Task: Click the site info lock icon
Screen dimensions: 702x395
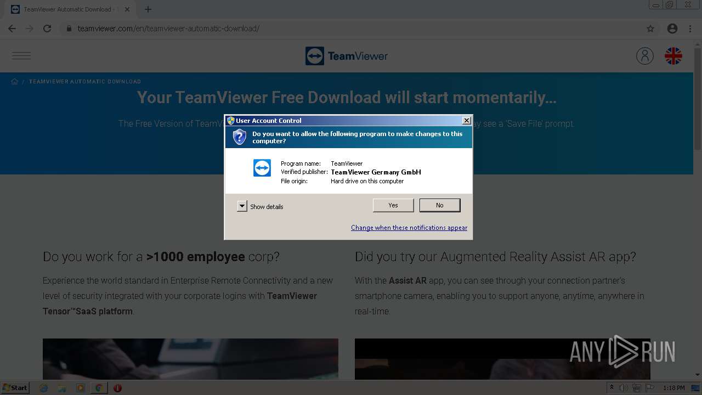Action: [x=69, y=29]
